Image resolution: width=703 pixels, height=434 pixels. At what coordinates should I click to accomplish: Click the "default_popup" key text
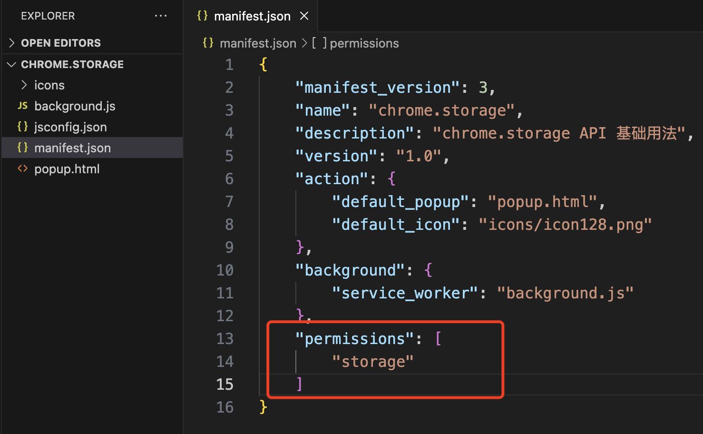click(x=400, y=202)
